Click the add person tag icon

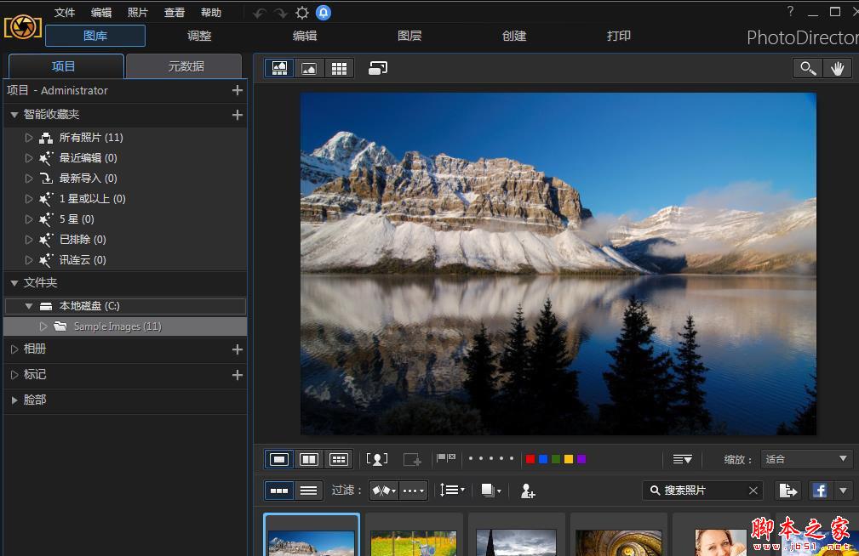pyautogui.click(x=528, y=491)
